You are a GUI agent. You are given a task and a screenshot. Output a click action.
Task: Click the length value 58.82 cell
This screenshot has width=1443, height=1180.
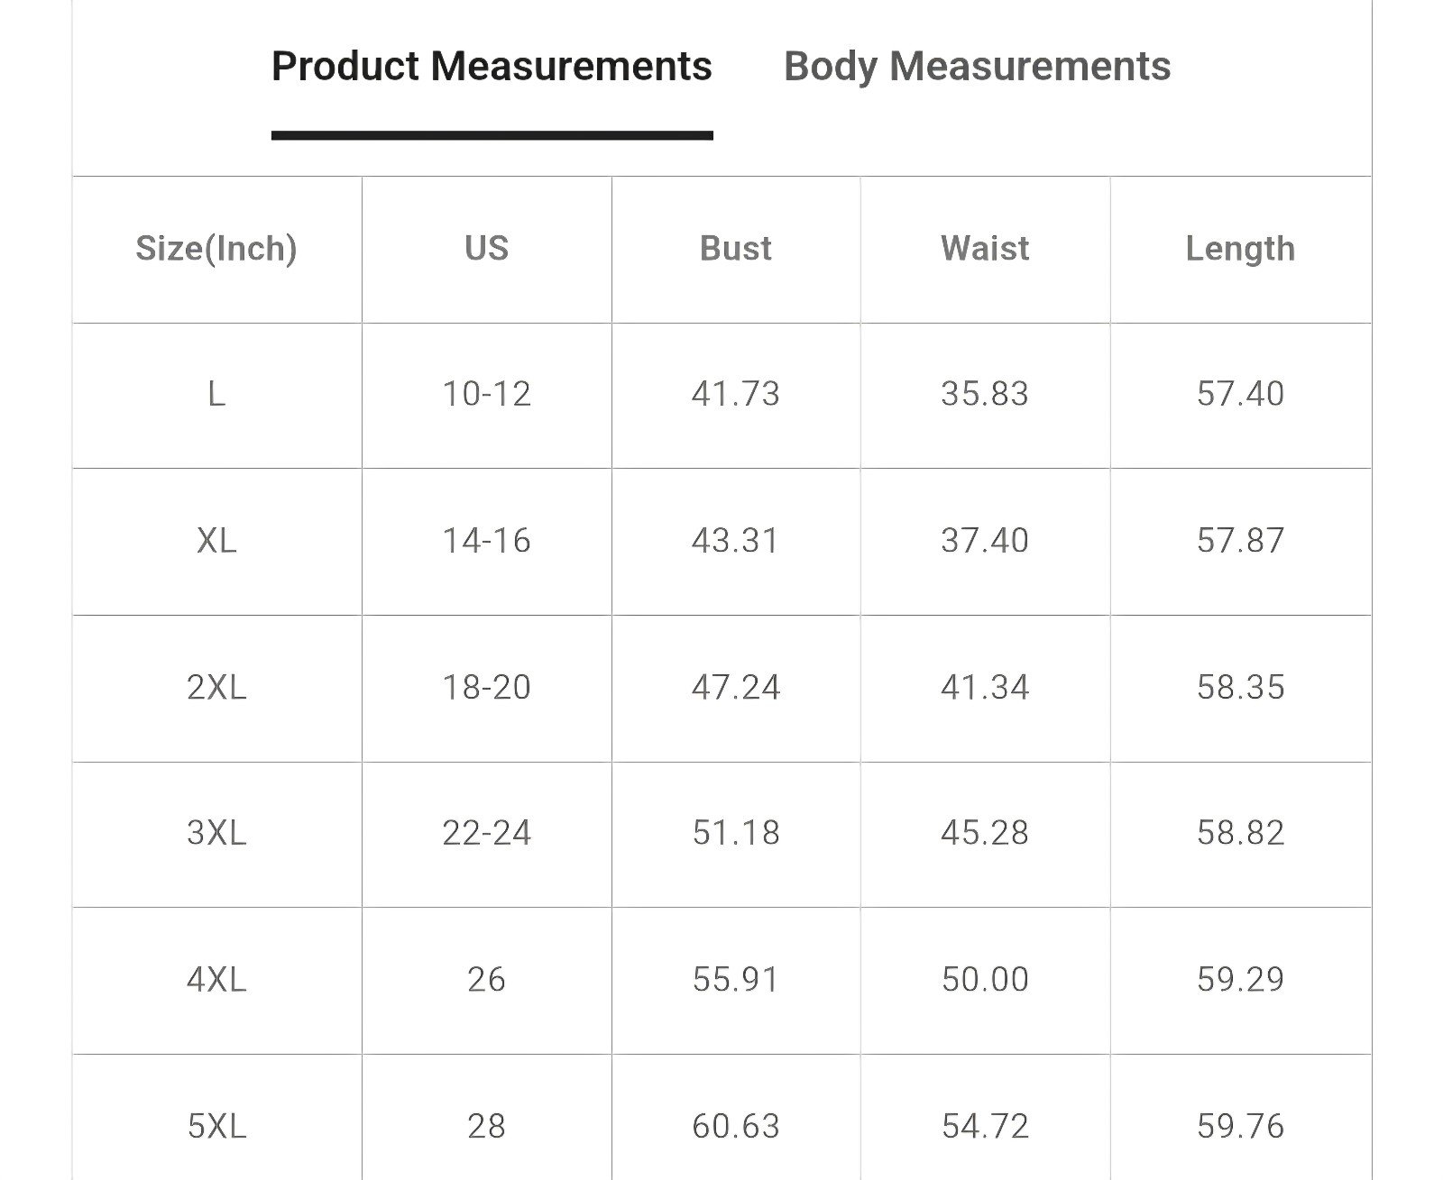(x=1241, y=834)
